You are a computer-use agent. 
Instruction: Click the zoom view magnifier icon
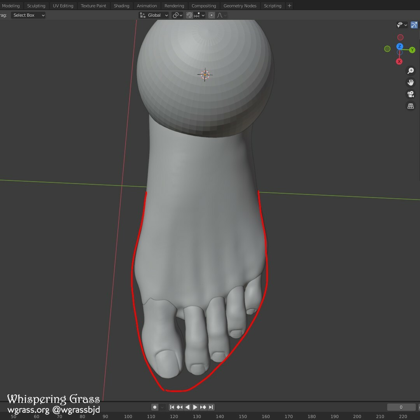(x=411, y=71)
